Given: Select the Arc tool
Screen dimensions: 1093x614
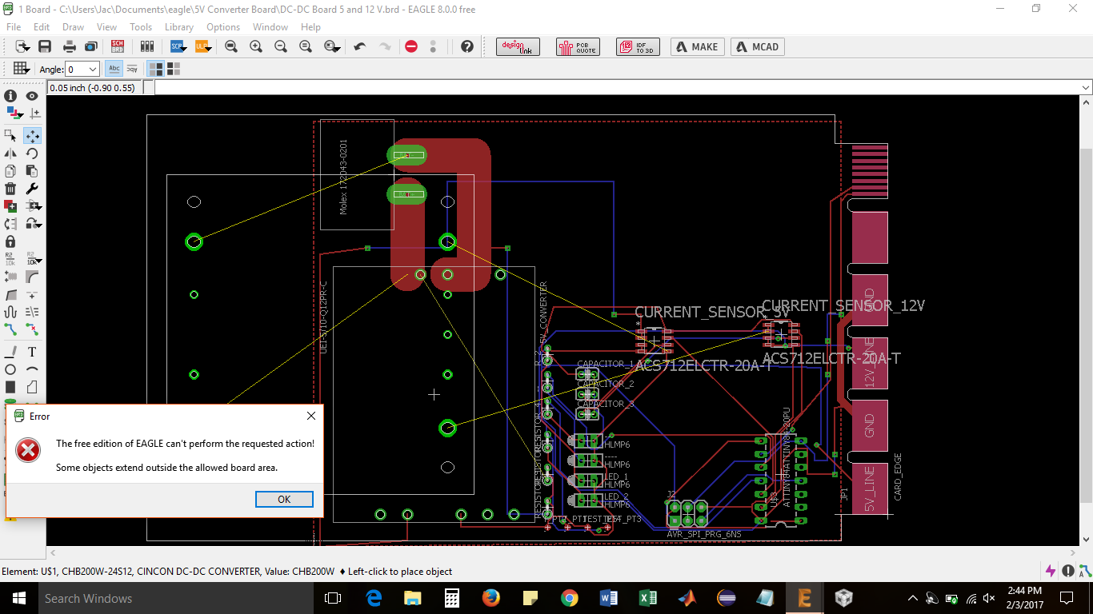Looking at the screenshot, I should point(32,369).
